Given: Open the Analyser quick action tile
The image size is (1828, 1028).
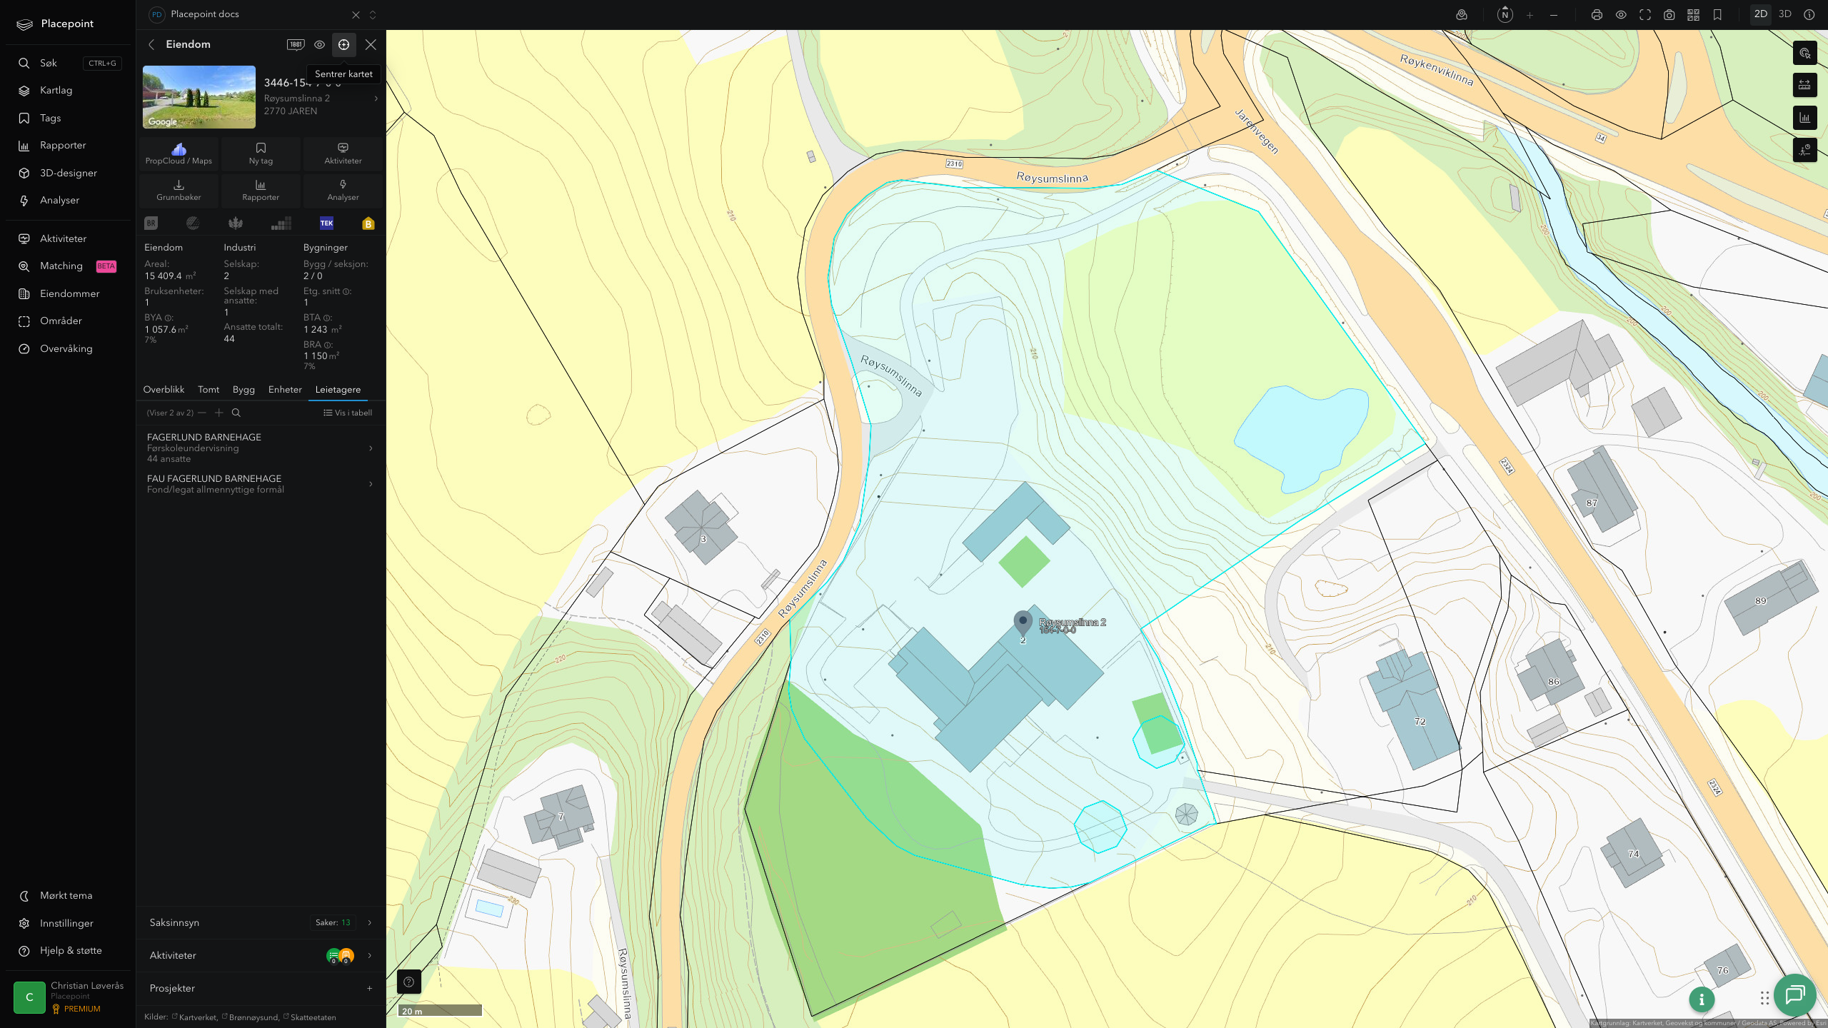Looking at the screenshot, I should click(343, 190).
